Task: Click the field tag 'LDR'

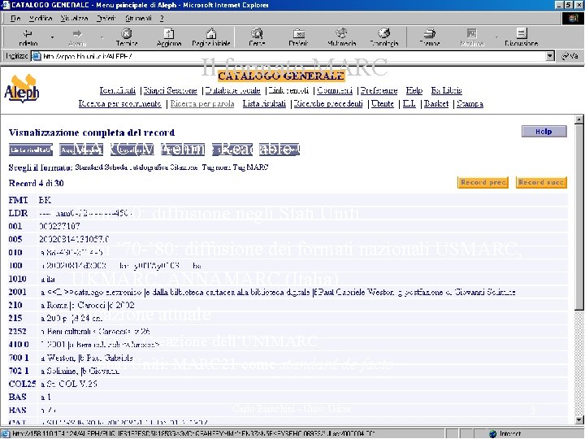Action: [x=18, y=213]
